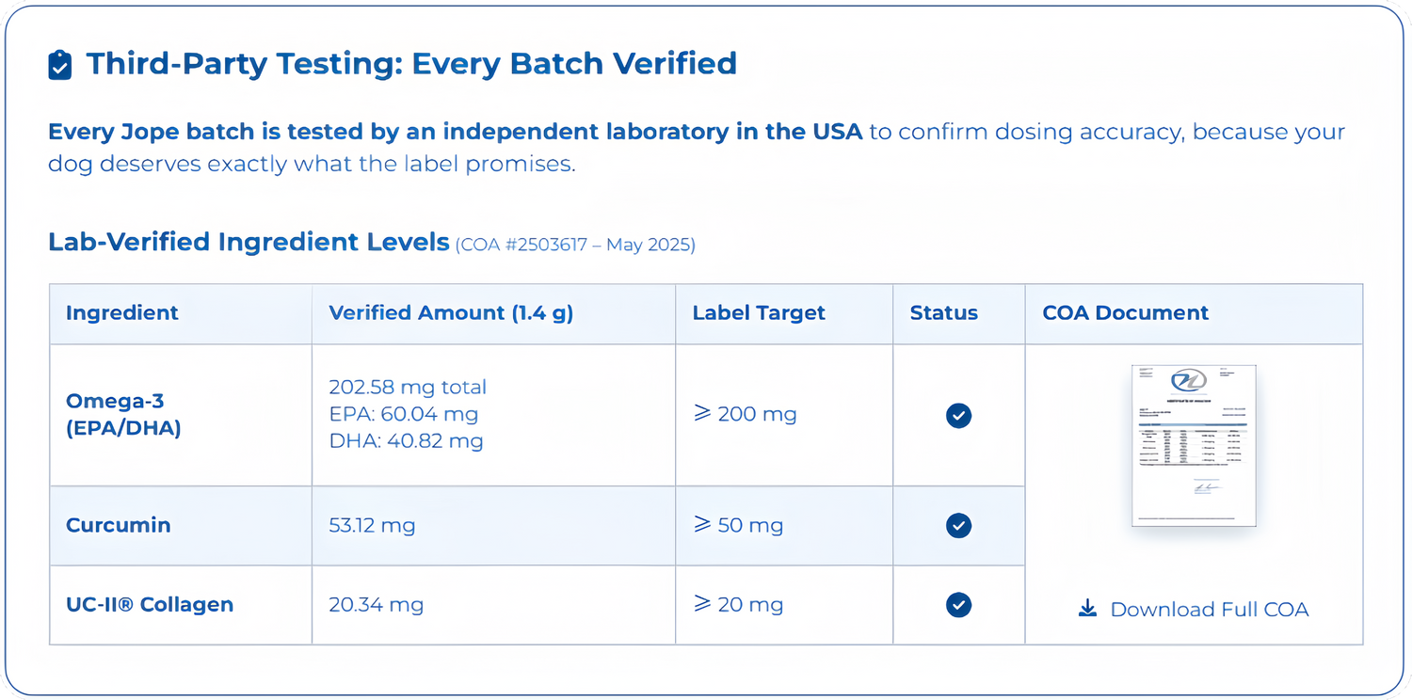Select the Curcumin ingredient name

click(119, 525)
